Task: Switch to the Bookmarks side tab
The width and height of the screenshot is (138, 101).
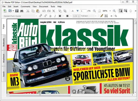Action: coord(4,42)
